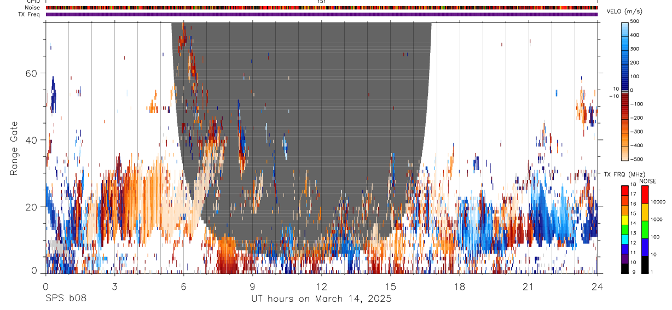
Task: Click the VELO (m/s) colorbar title
Action: click(625, 11)
